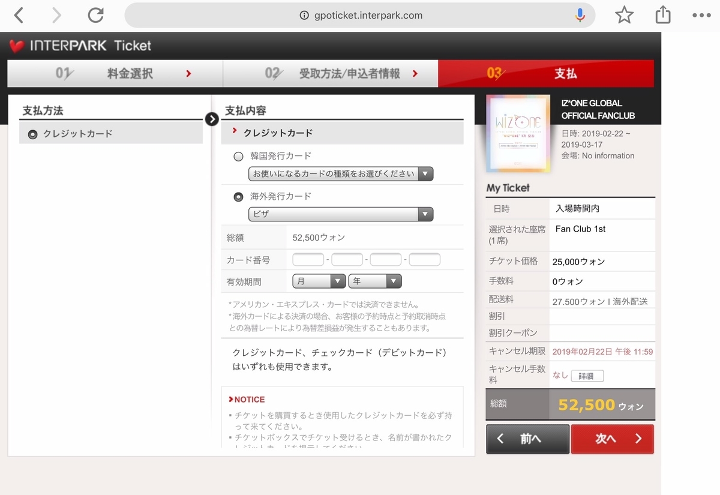The width and height of the screenshot is (720, 495).
Task: Click the 27.500ウォン 海外配送 shipping value
Action: coord(600,302)
